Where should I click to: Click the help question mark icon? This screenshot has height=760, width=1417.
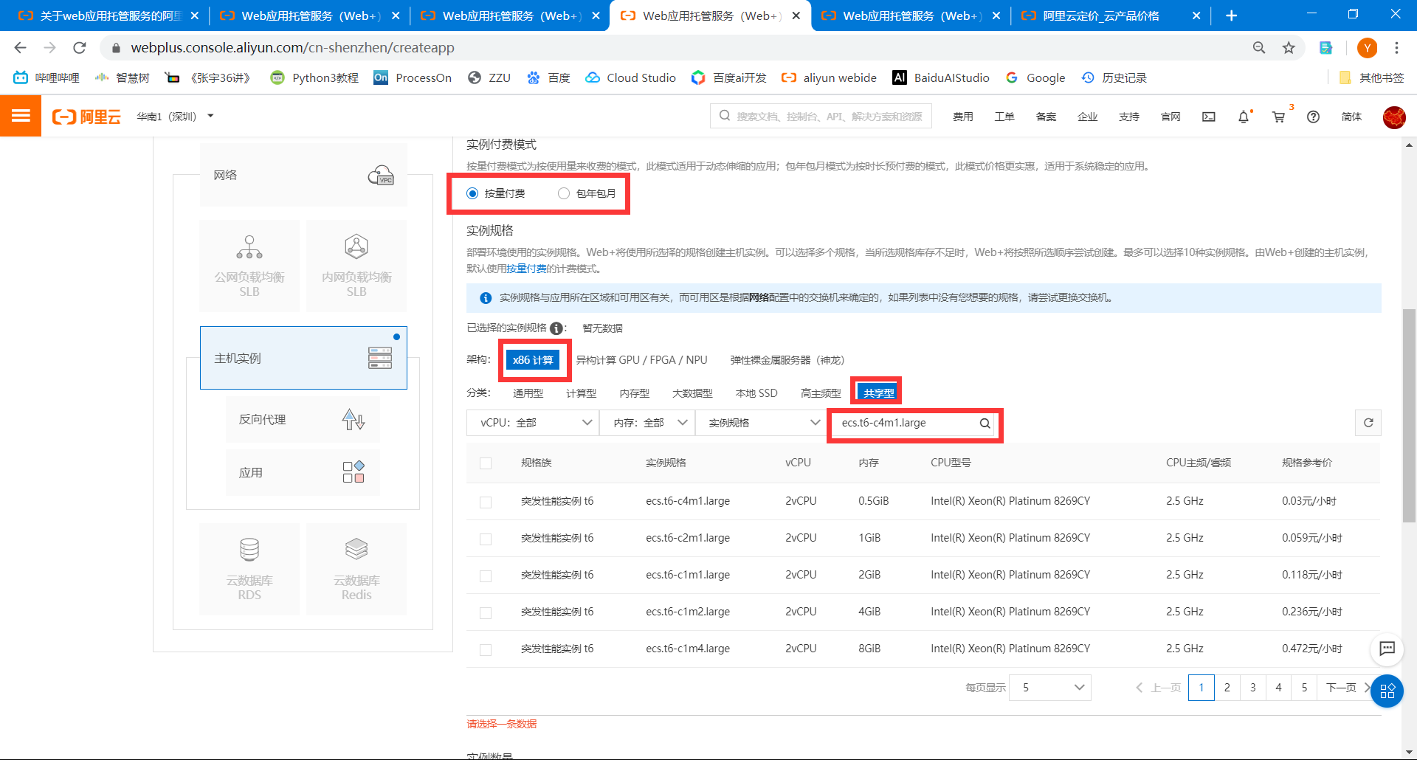click(x=1313, y=117)
